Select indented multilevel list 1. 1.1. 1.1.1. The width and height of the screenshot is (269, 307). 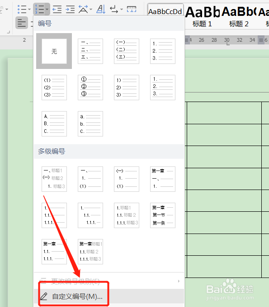tap(90, 215)
